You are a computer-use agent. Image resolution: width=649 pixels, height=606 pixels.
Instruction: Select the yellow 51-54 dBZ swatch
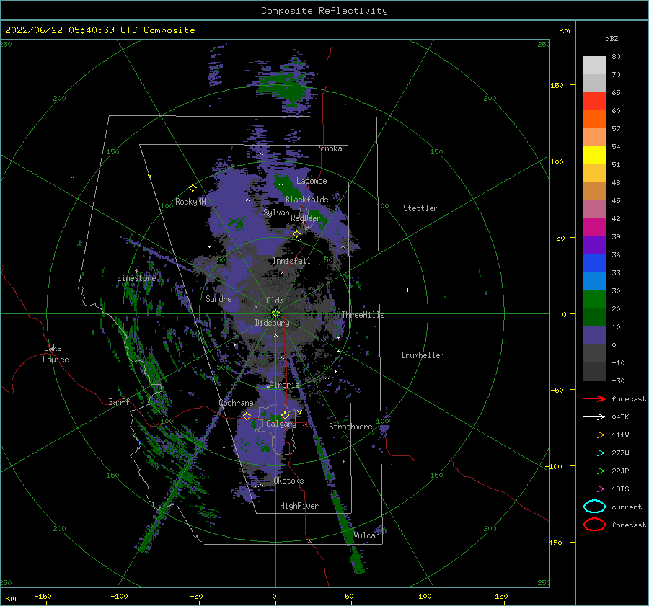594,155
